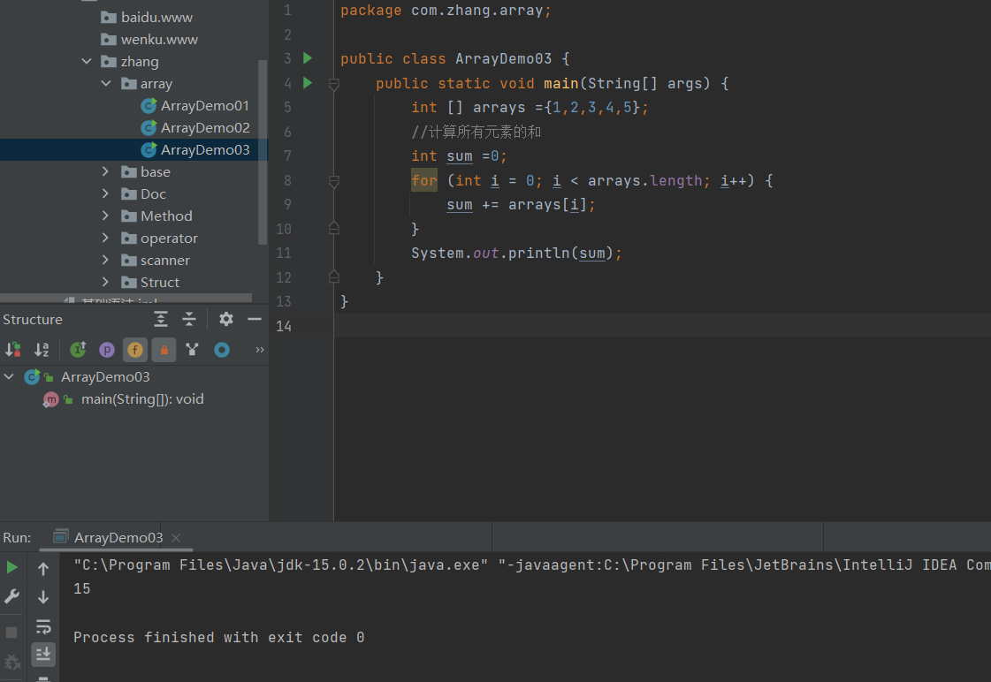Select ArrayDemo03 in project tree
991x682 pixels.
194,149
